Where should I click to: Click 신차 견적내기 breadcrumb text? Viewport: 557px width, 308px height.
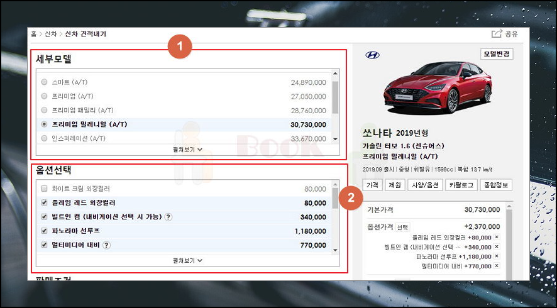tap(85, 34)
